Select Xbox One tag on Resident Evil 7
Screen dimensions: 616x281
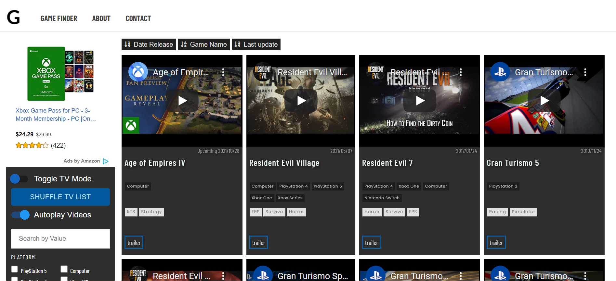(x=409, y=186)
